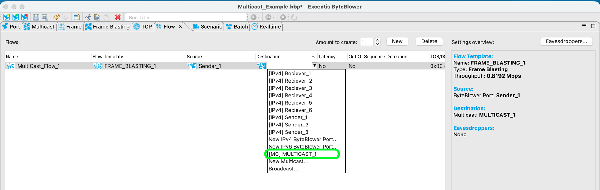Viewport: 600px width, 190px height.
Task: Click the first ByteBlower project icon
Action: [x=7, y=17]
